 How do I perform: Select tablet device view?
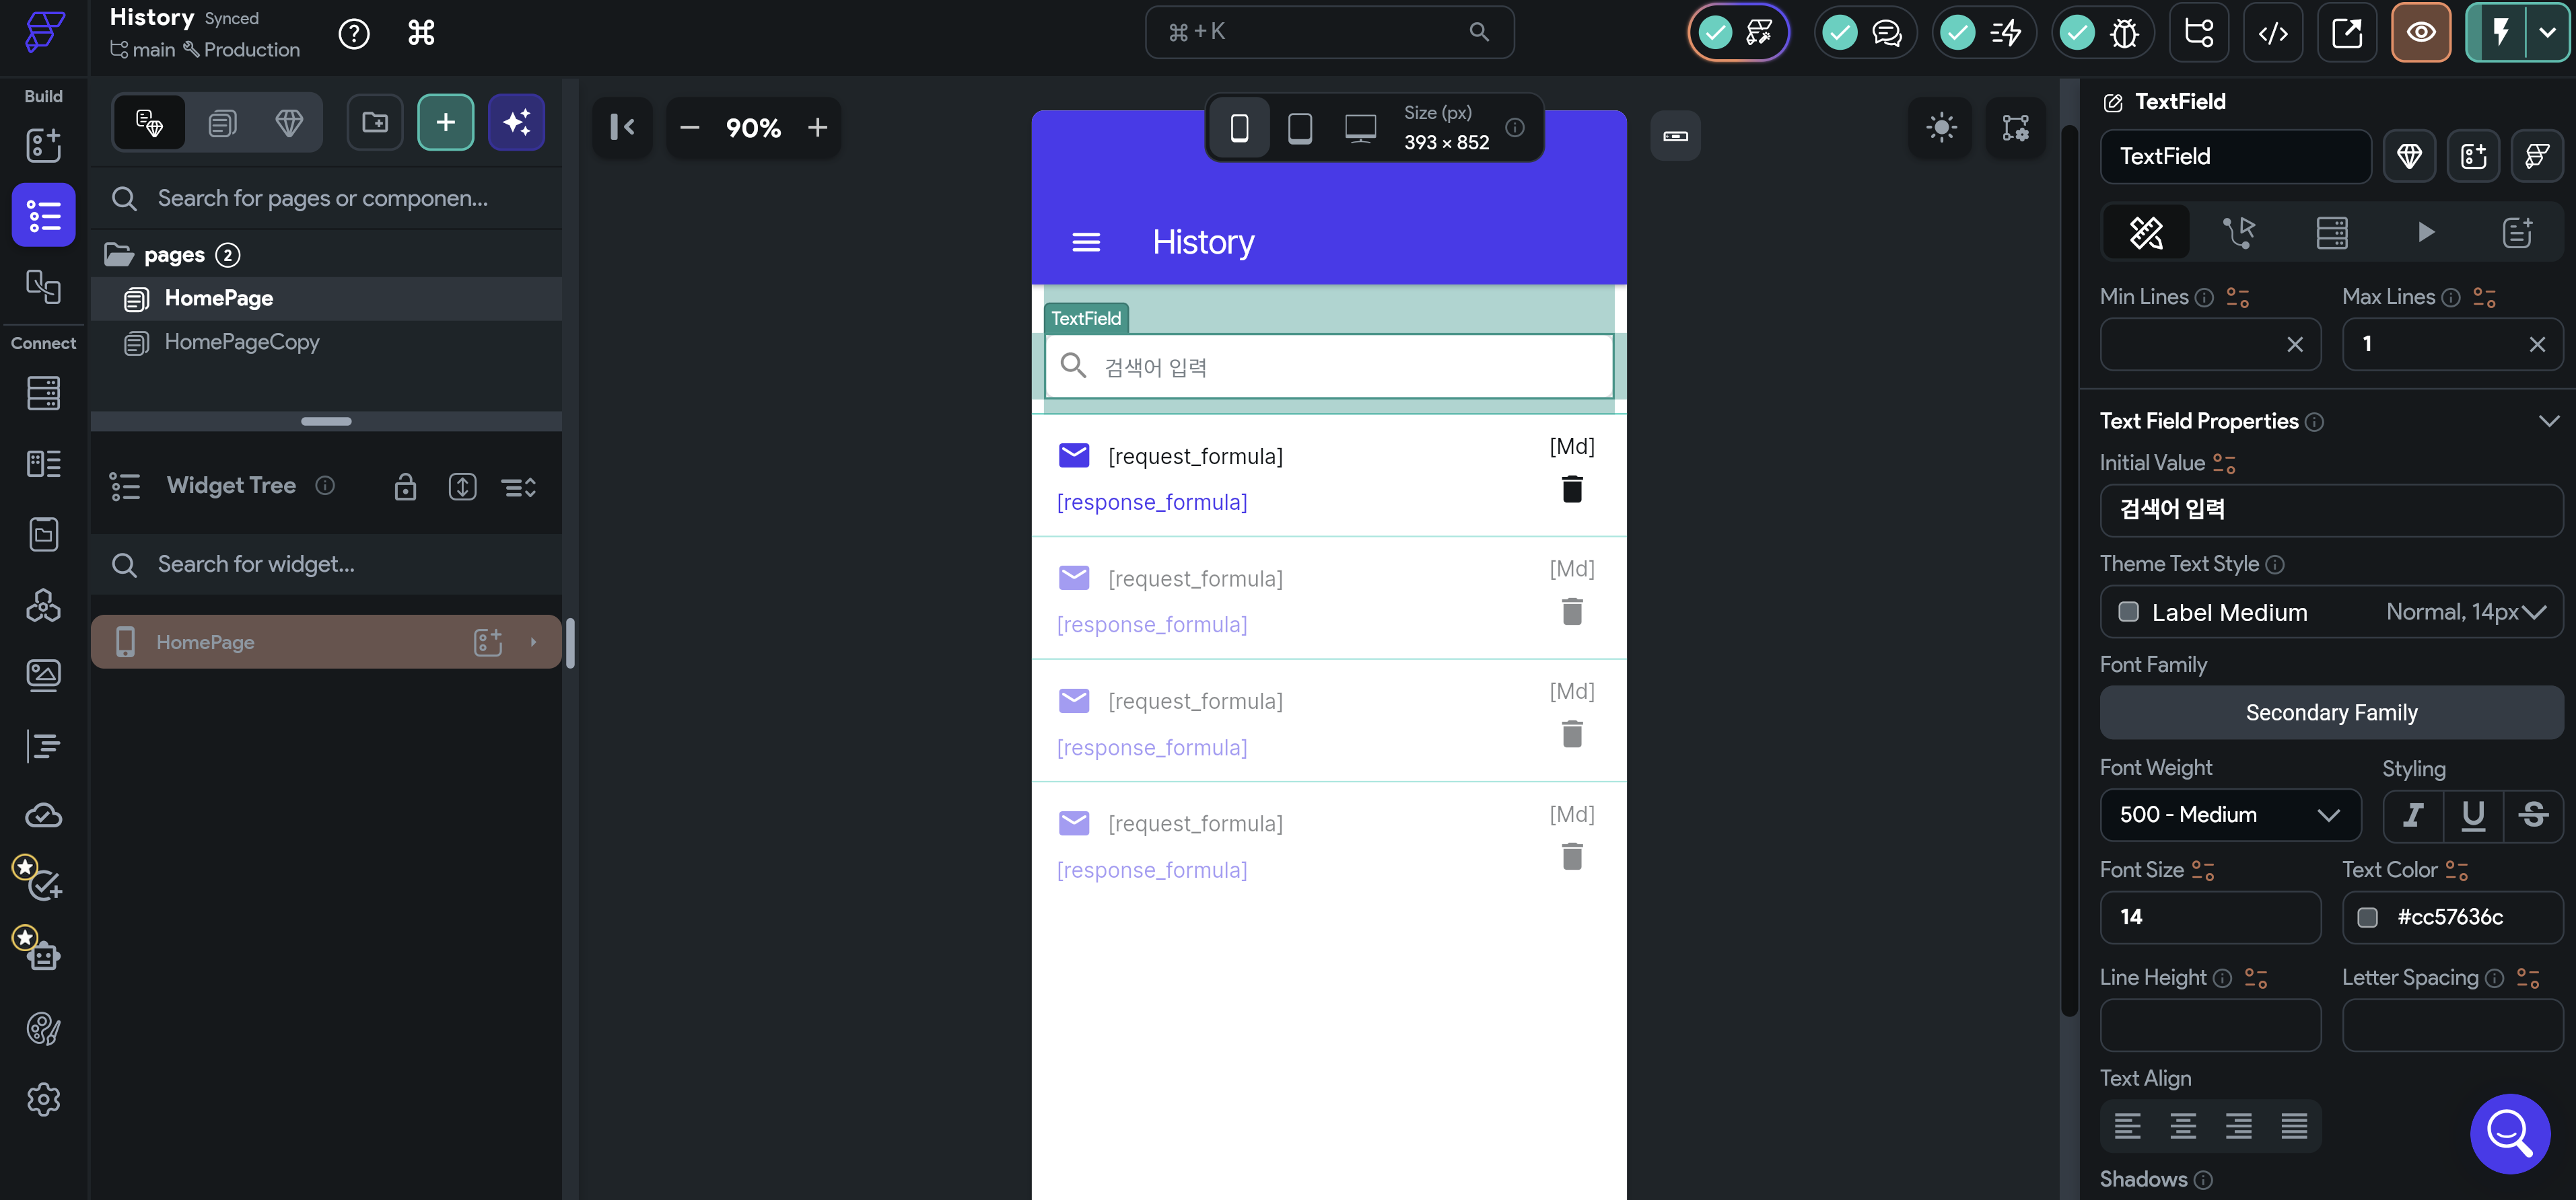tap(1300, 128)
